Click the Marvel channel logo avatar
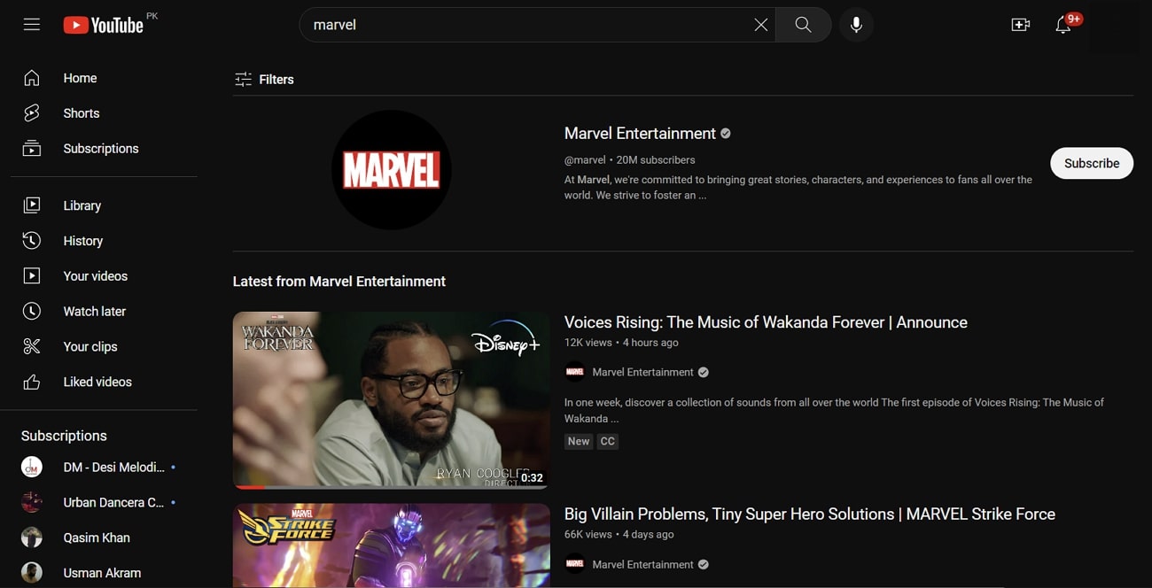Screen dimensions: 1152x588 point(392,170)
